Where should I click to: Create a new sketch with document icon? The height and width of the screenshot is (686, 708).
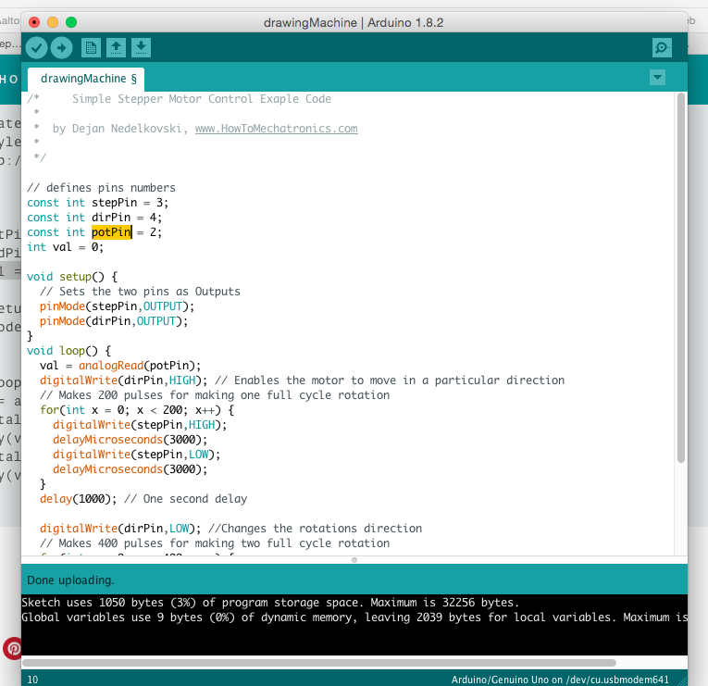(91, 47)
